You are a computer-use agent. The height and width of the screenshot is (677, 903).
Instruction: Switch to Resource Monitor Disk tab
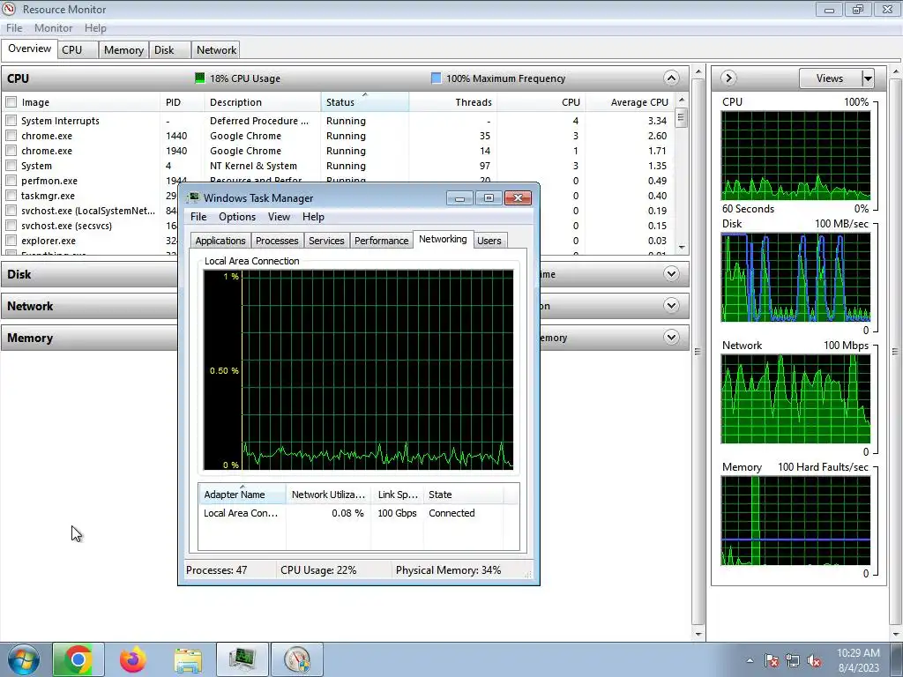pyautogui.click(x=169, y=49)
